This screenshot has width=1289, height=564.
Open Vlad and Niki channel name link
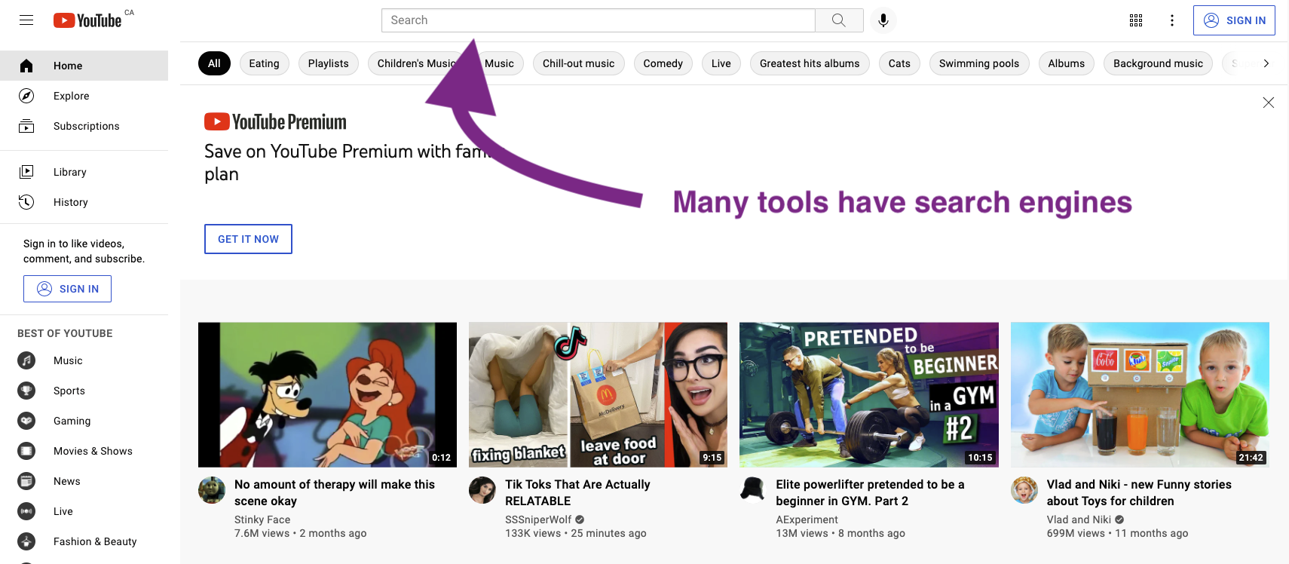pos(1079,520)
